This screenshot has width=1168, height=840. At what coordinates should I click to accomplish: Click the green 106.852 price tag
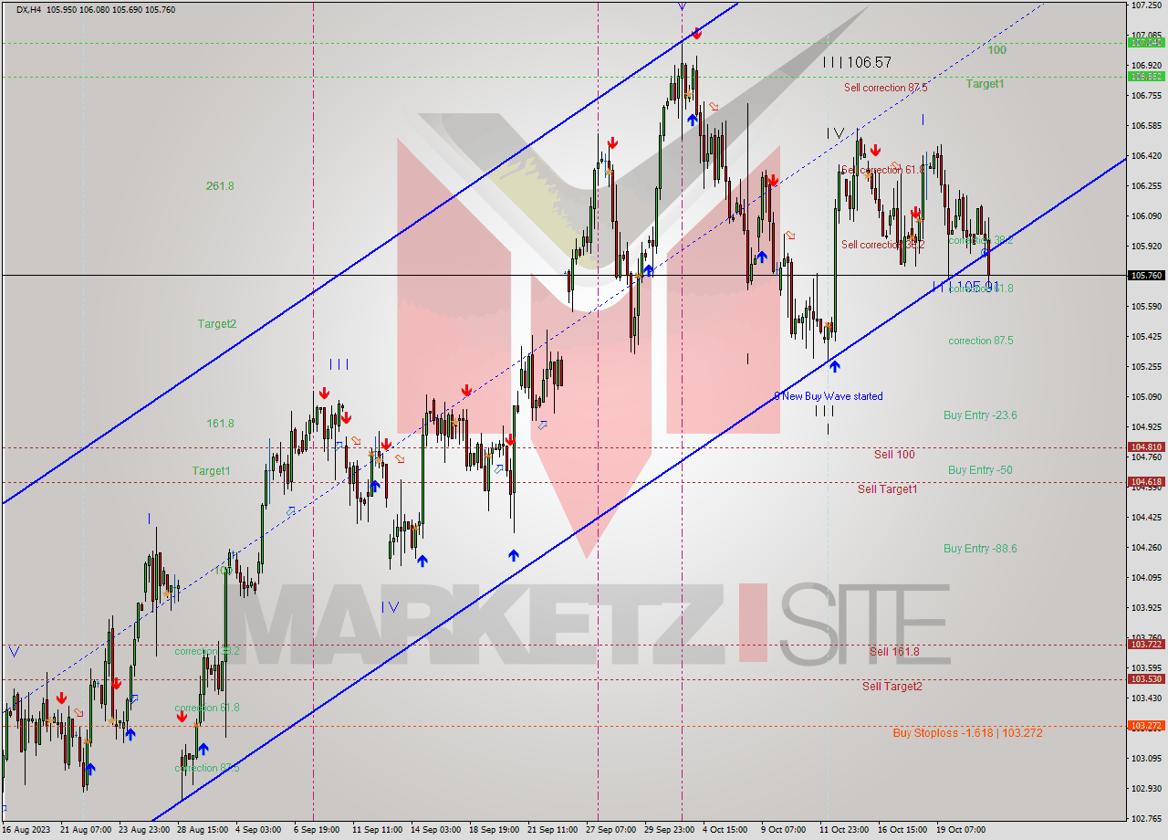1146,77
